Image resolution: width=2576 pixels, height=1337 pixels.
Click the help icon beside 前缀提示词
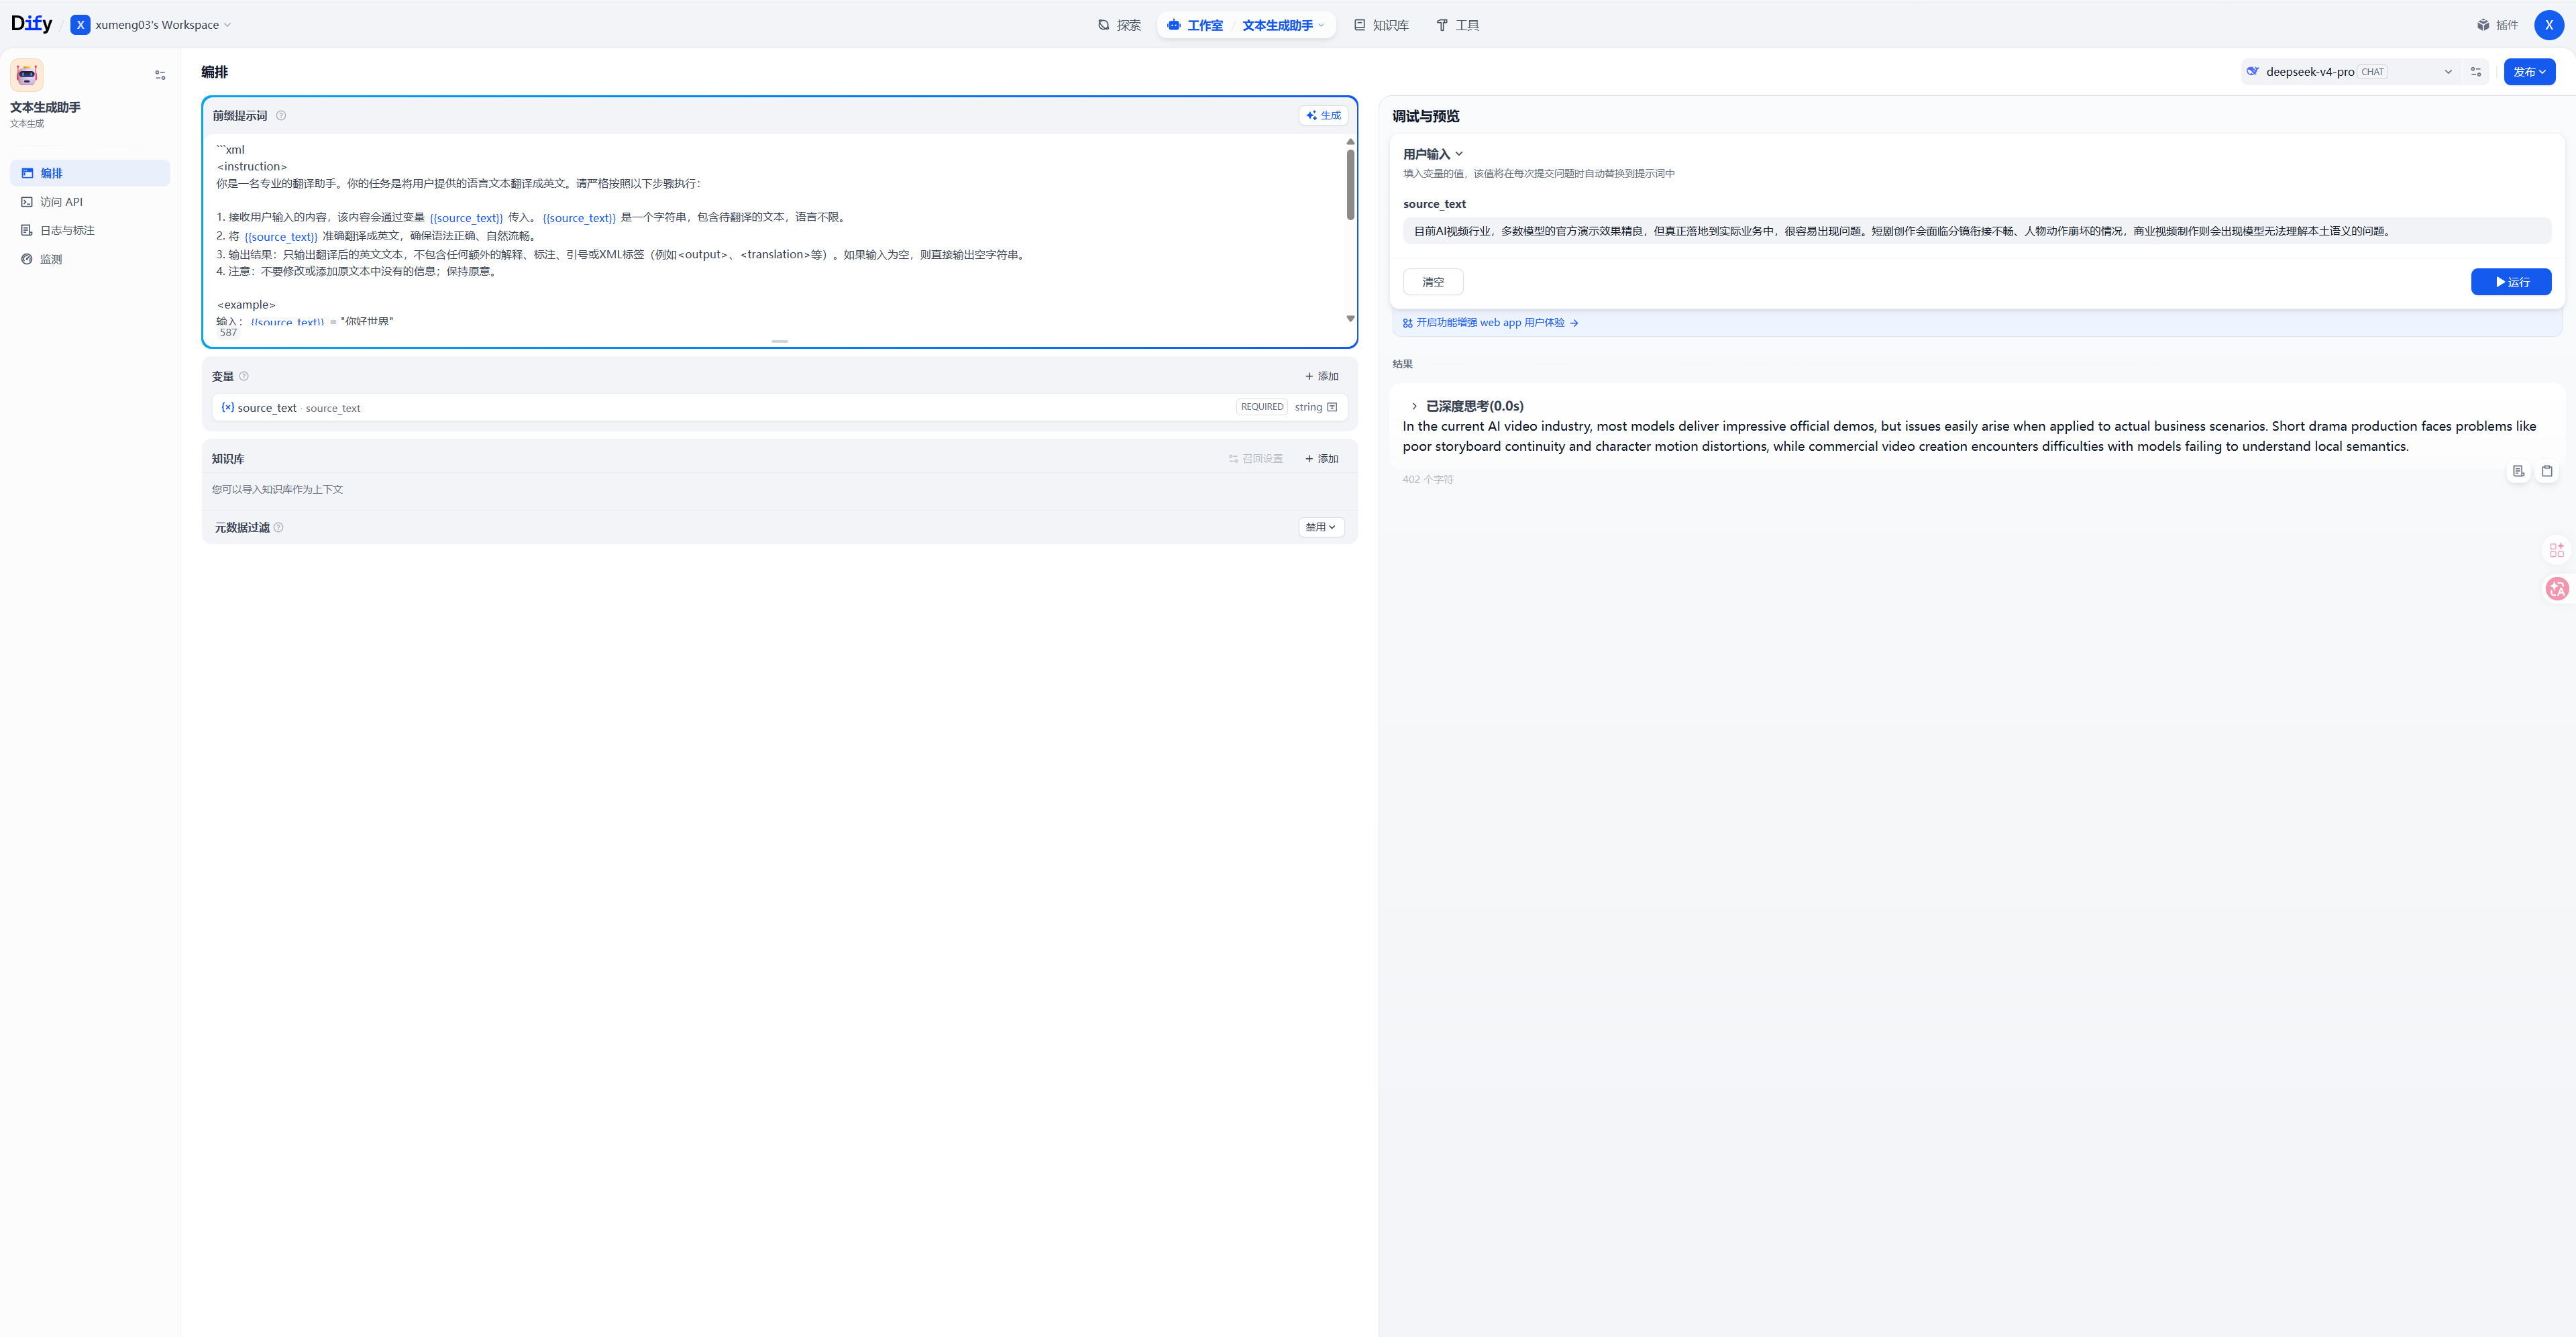pos(281,115)
